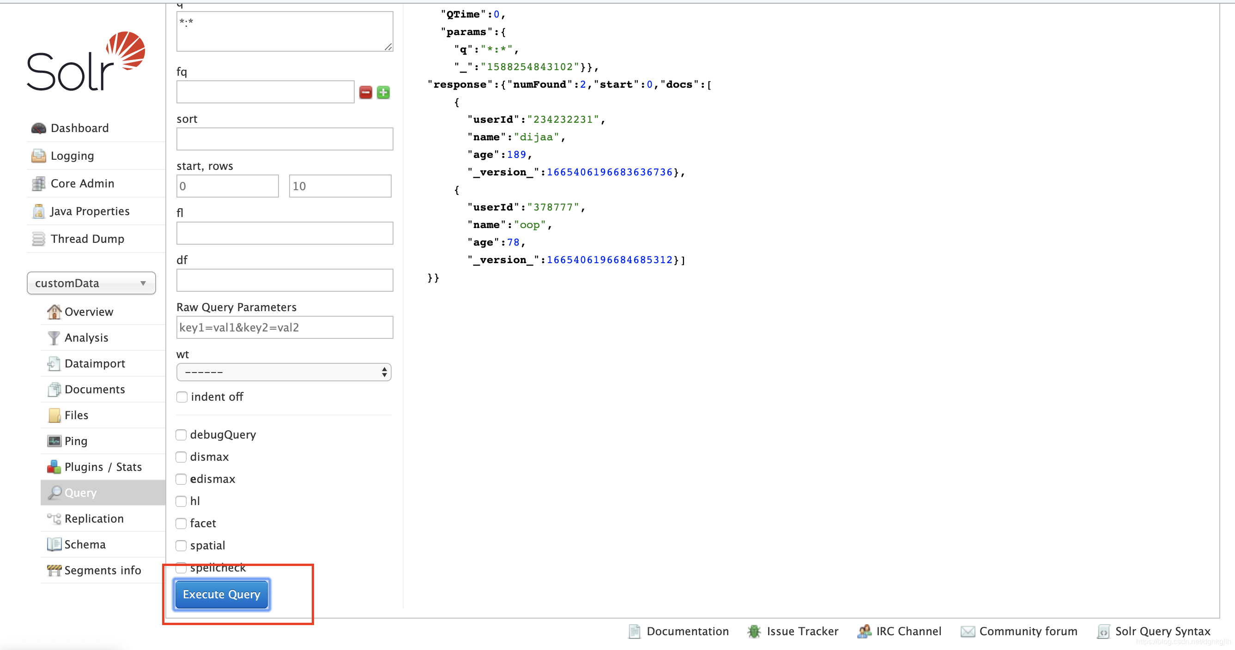
Task: Open Logging menu item
Action: (x=96, y=156)
